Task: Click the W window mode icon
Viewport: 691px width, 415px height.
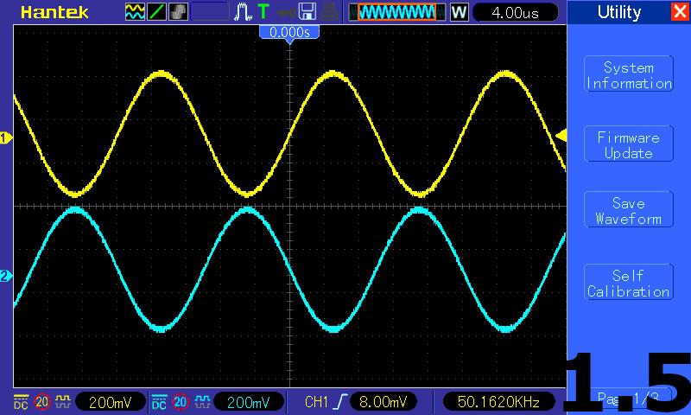Action: point(459,12)
